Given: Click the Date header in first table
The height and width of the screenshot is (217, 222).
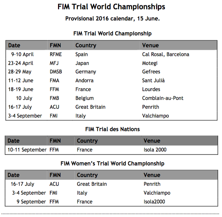Looking at the screenshot, I should tap(14, 45).
